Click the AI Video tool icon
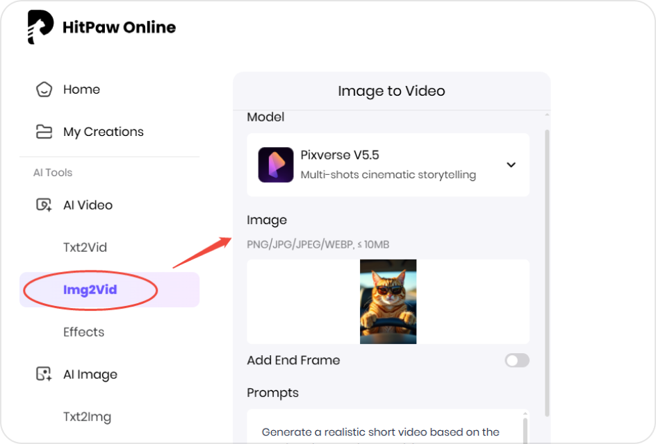The width and height of the screenshot is (656, 444). pos(44,205)
